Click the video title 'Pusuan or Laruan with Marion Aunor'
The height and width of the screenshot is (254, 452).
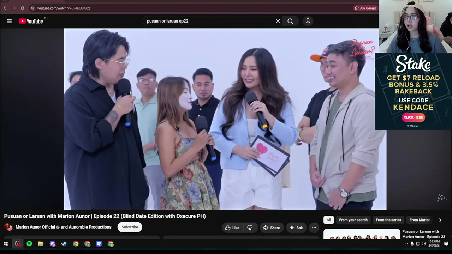pos(105,216)
